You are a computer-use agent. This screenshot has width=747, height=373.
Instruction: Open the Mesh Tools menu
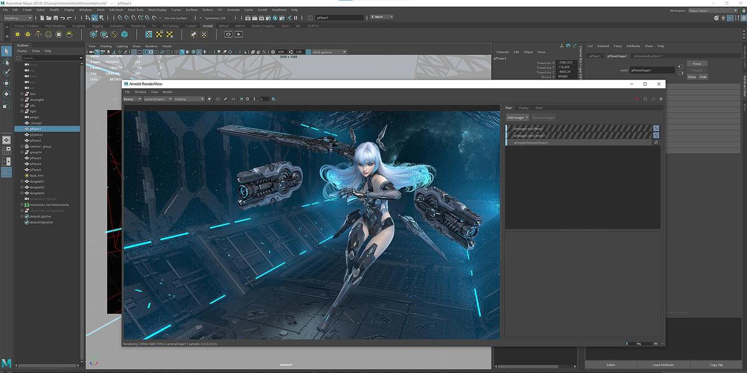coord(136,10)
